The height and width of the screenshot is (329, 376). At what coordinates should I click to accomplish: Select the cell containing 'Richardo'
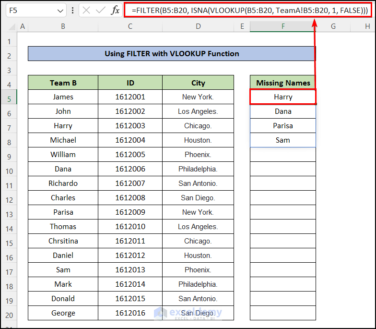[x=63, y=183]
